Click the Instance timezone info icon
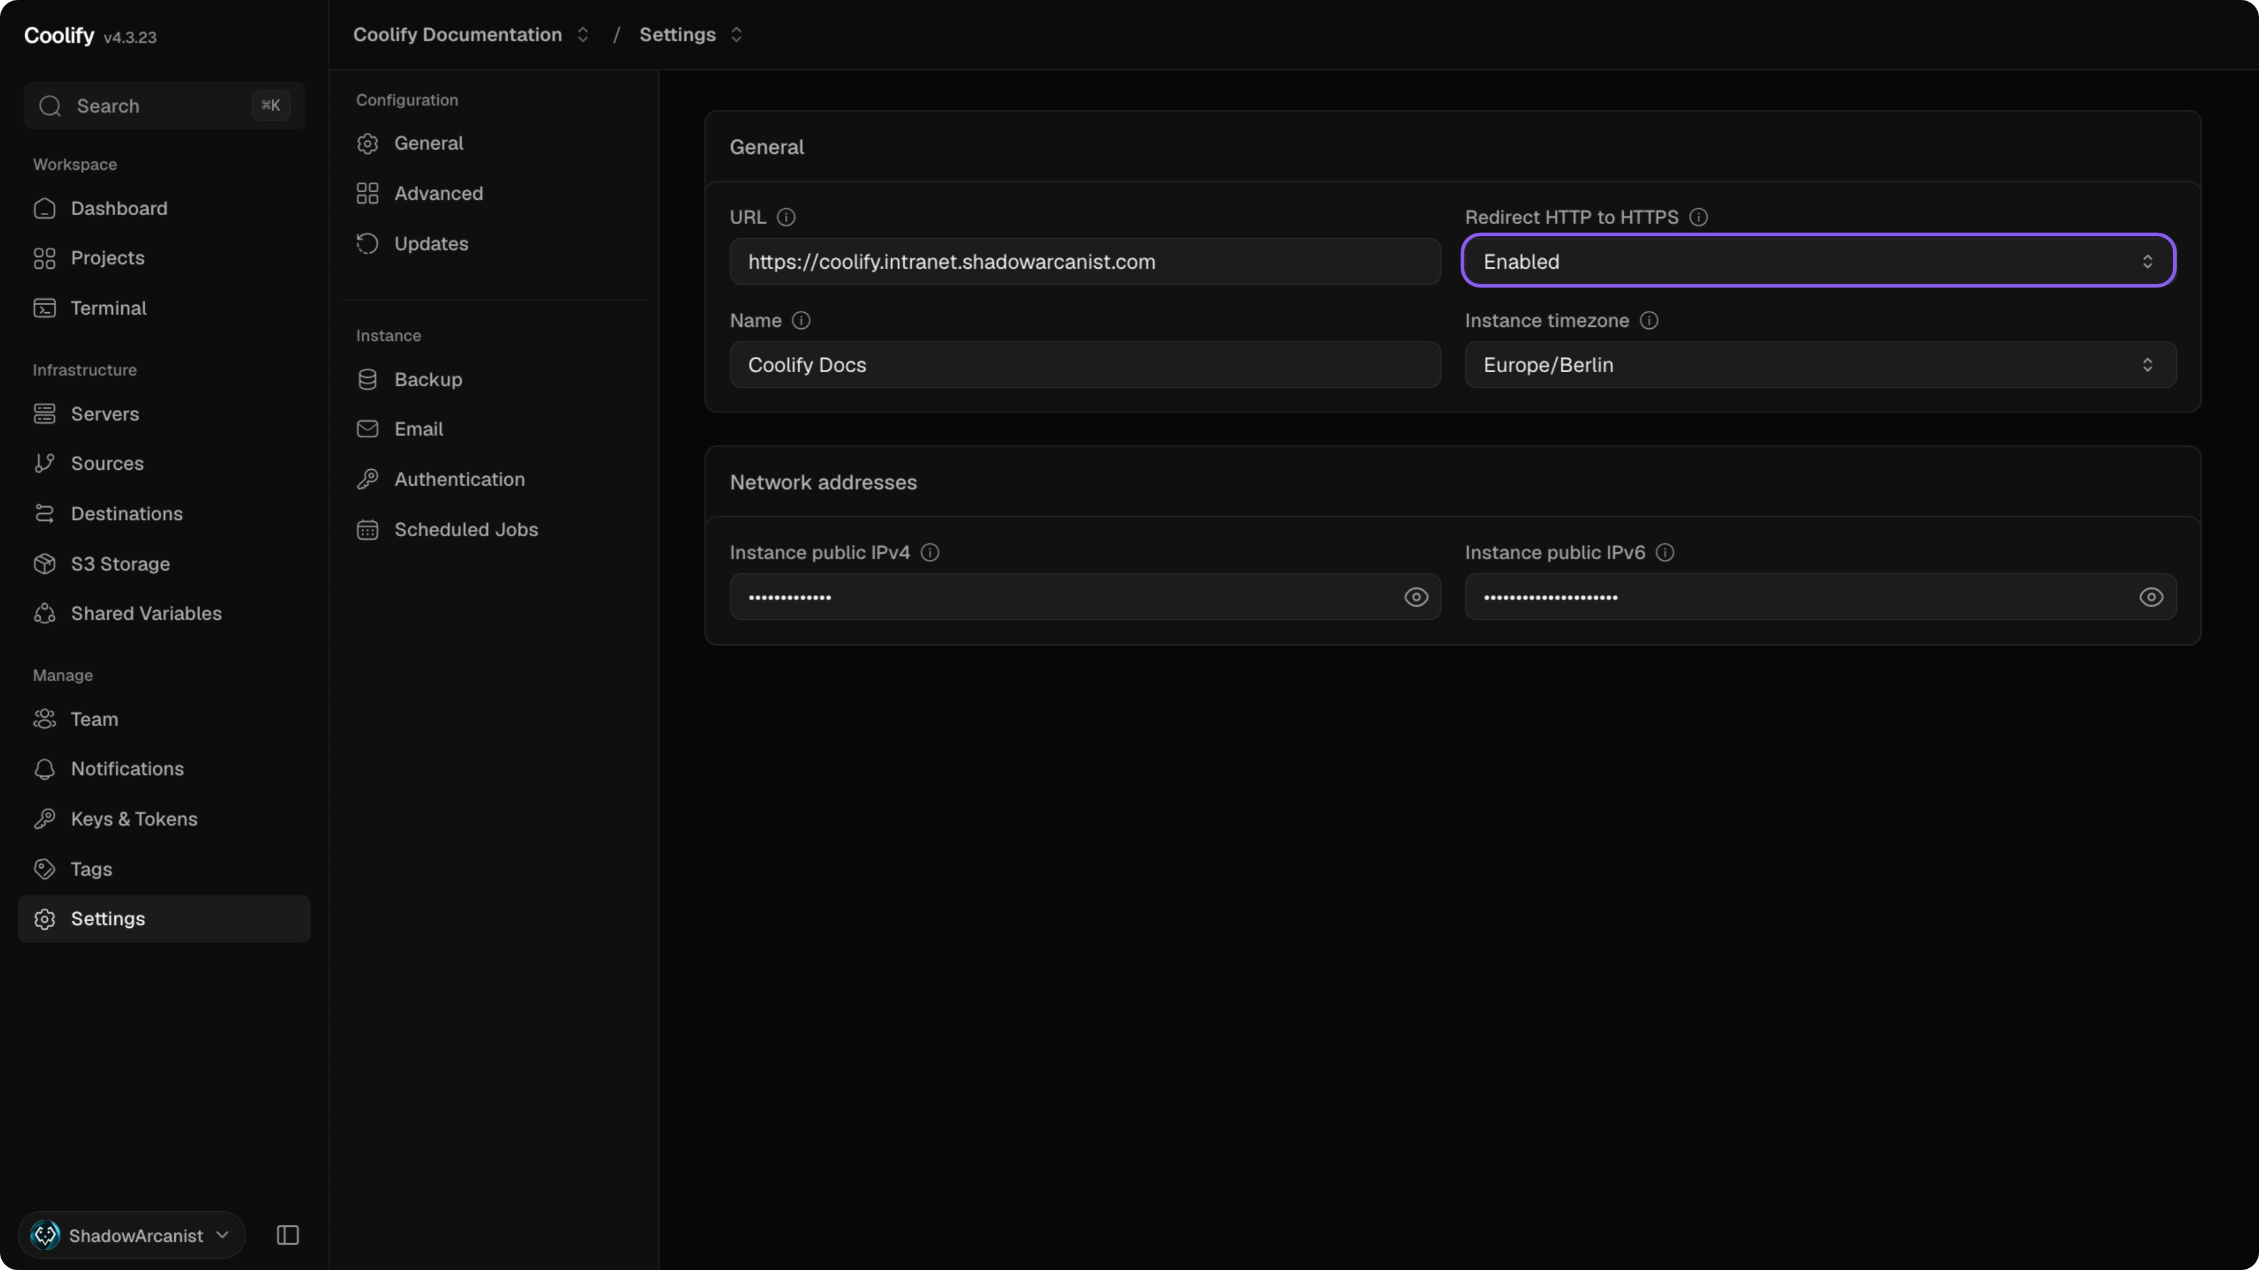 click(1648, 320)
